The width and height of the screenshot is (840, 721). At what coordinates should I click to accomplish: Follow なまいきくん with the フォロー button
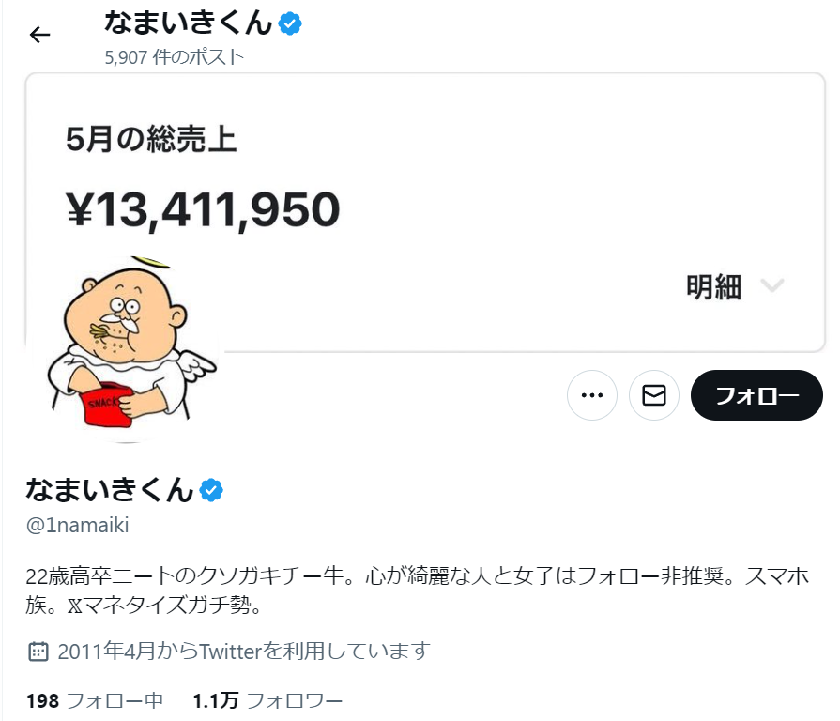tap(756, 395)
